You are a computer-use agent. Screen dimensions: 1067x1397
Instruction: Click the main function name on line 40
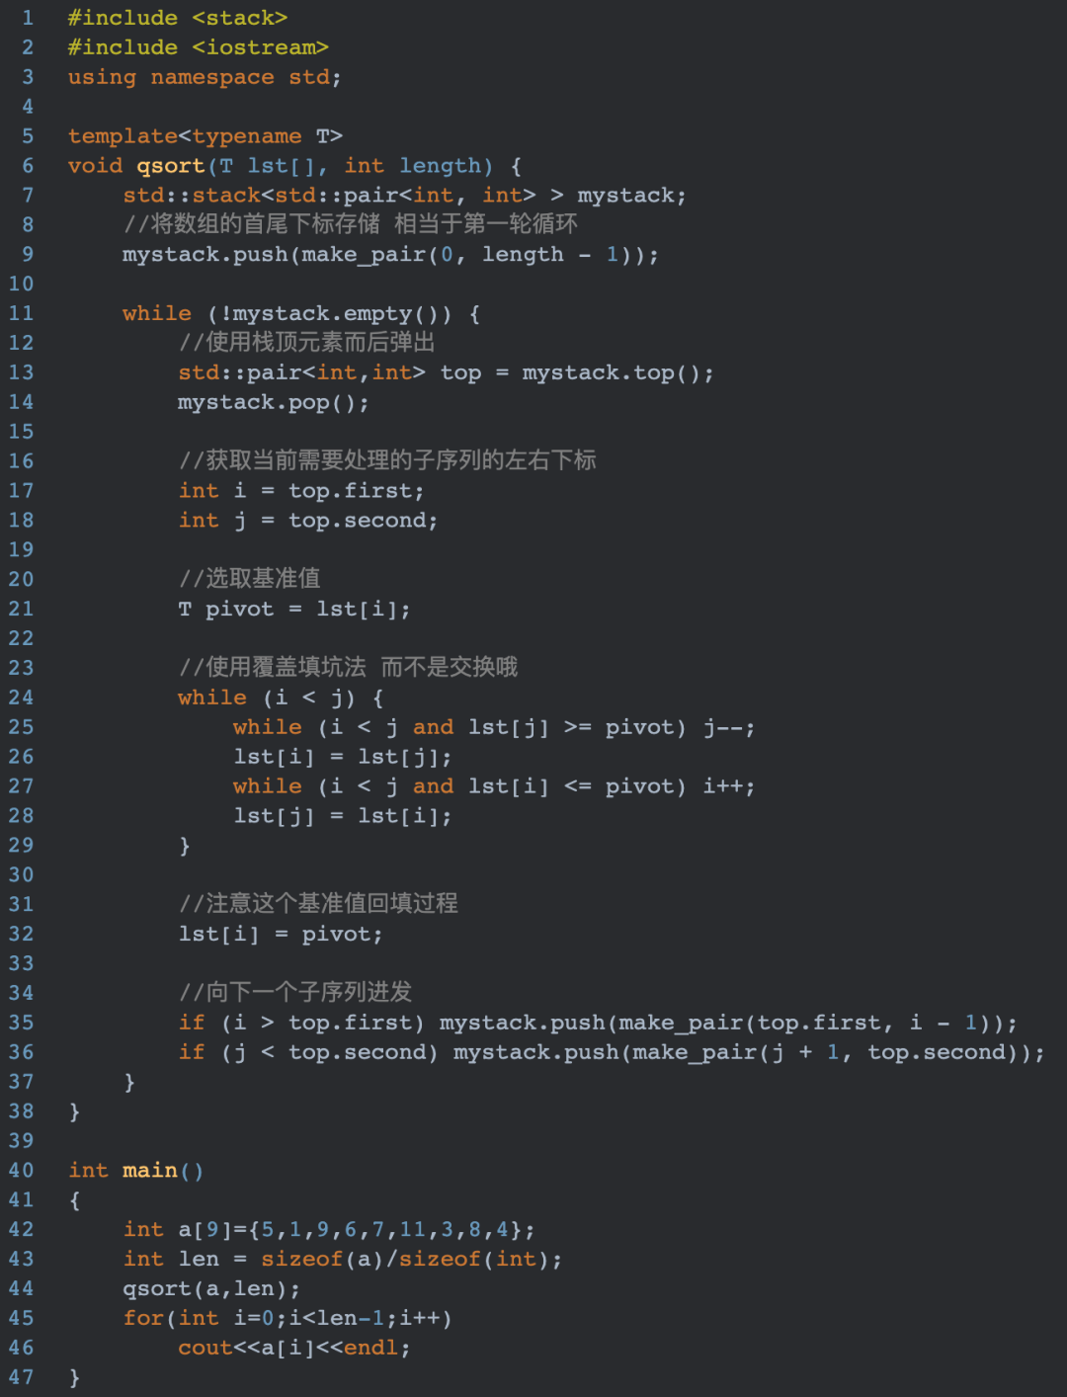(x=150, y=1171)
